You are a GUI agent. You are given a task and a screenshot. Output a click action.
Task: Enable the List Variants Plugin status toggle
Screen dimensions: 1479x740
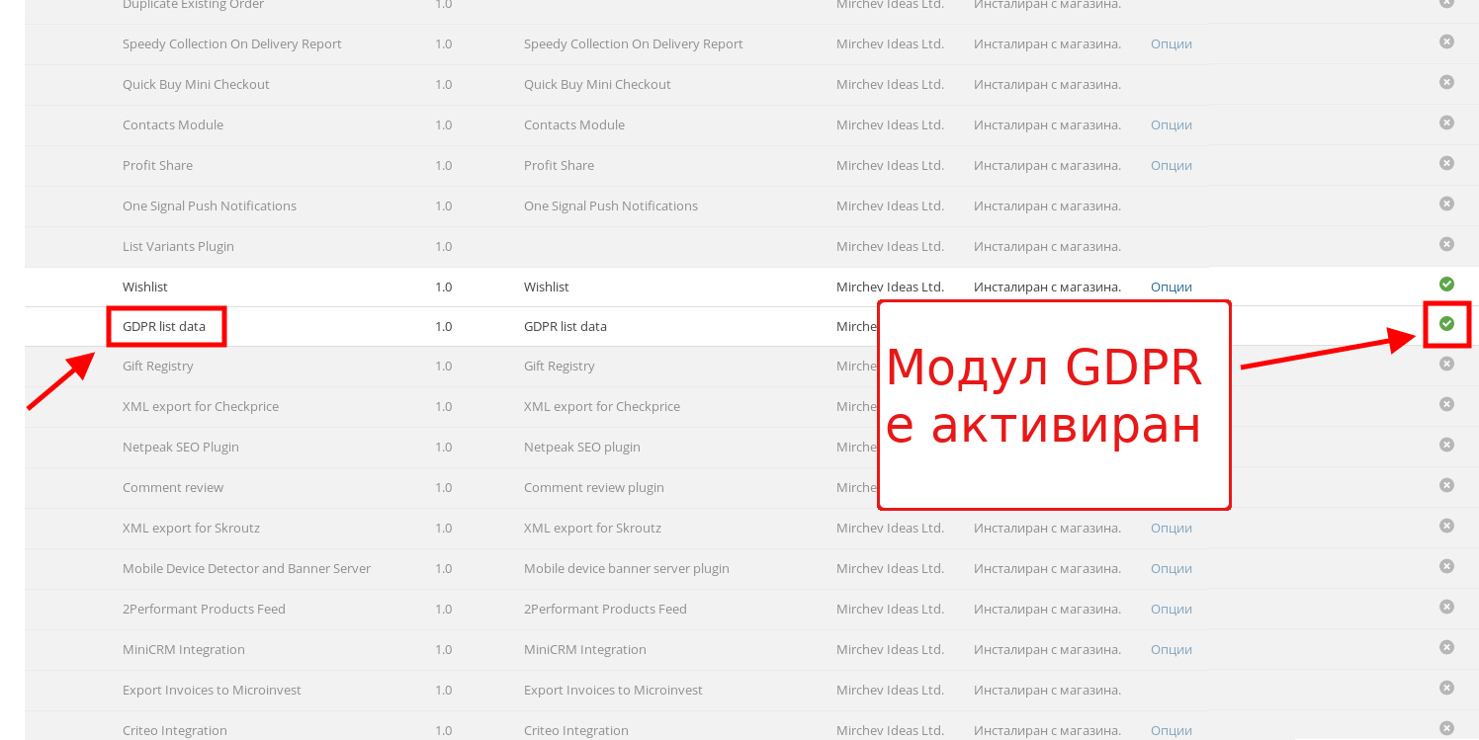(x=1446, y=244)
